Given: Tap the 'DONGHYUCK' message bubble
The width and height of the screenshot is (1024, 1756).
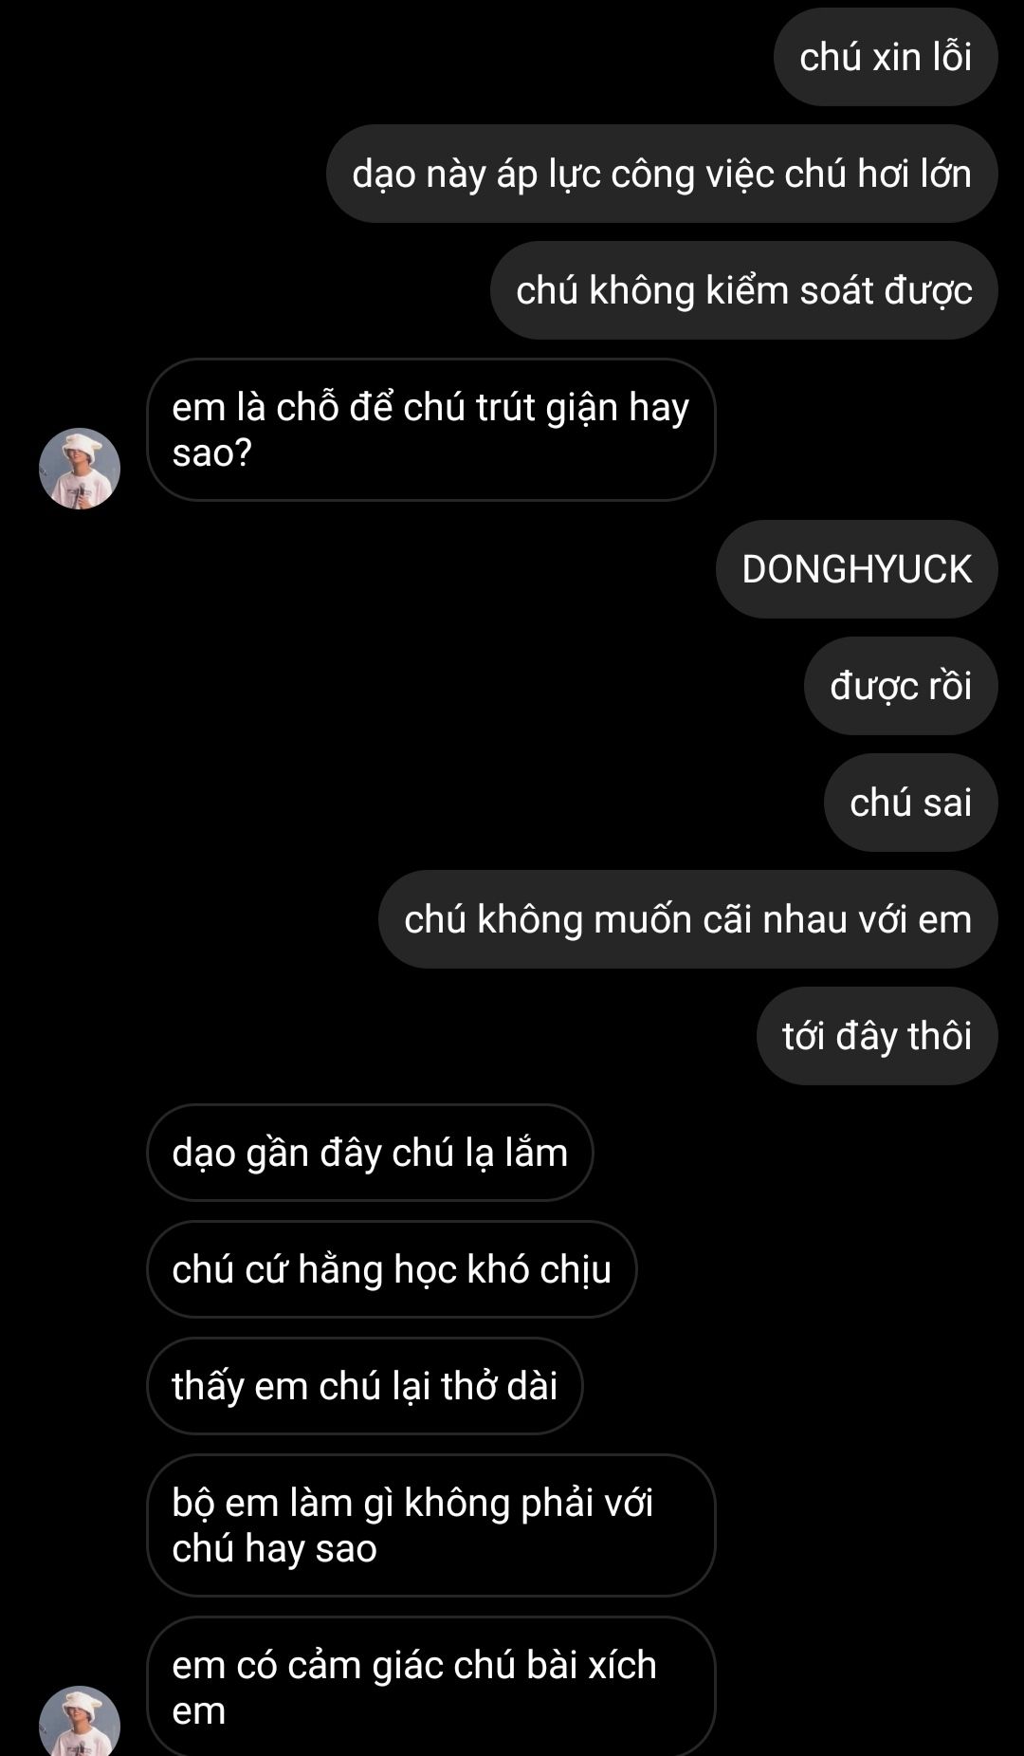Looking at the screenshot, I should click(857, 569).
